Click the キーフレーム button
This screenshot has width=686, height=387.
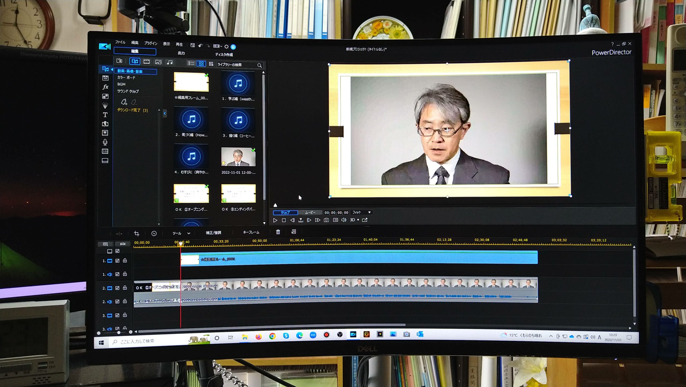(x=251, y=232)
